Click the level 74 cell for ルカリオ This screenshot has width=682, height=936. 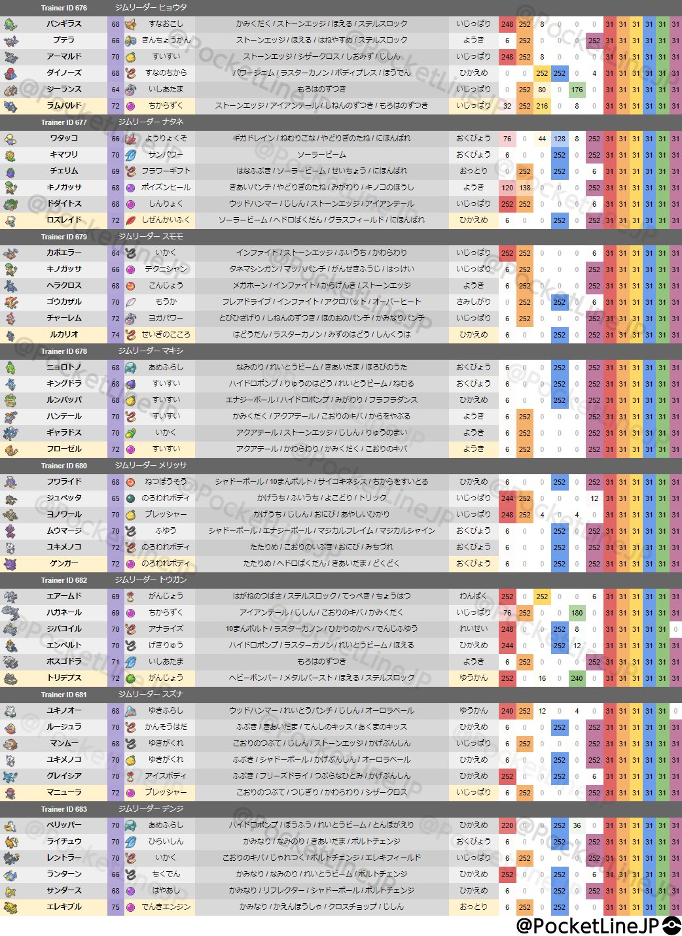coord(115,335)
